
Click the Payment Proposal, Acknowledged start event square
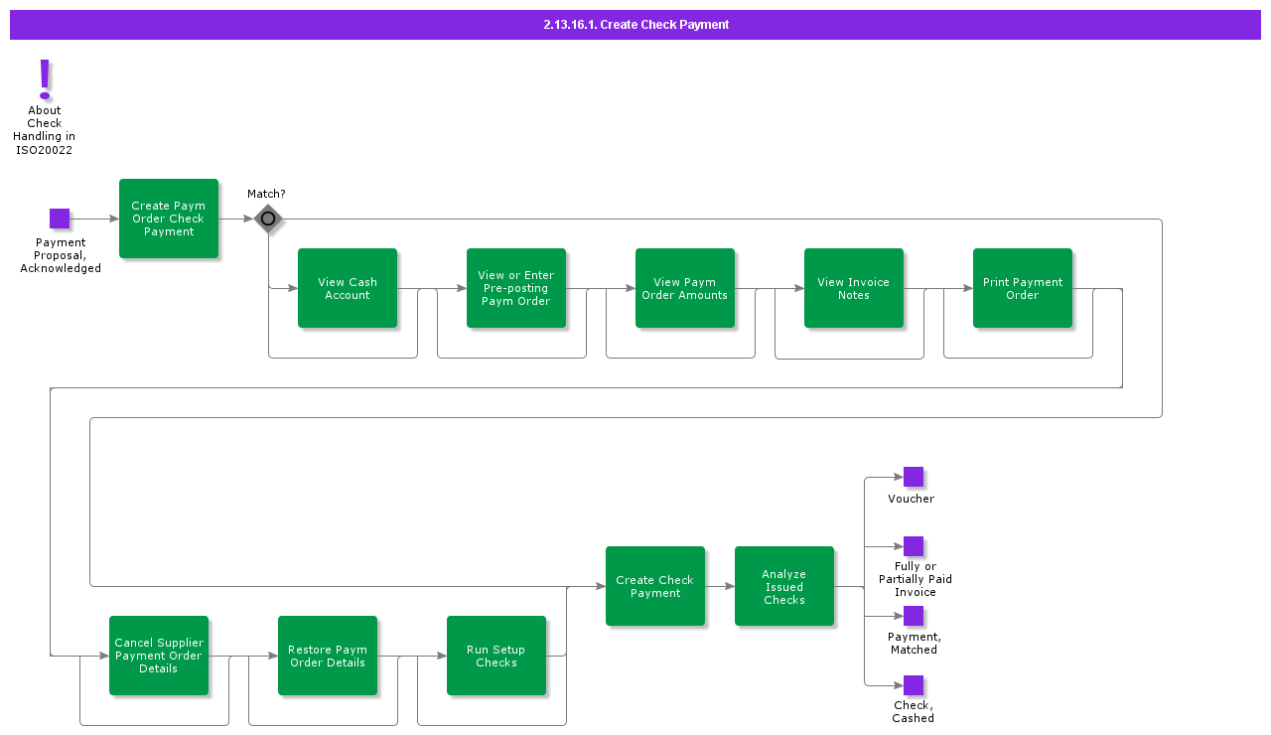60,219
